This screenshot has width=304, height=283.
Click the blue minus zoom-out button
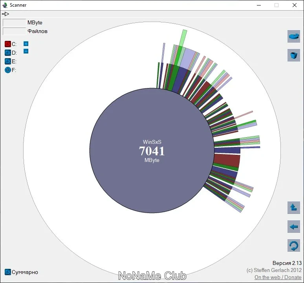tap(26, 51)
